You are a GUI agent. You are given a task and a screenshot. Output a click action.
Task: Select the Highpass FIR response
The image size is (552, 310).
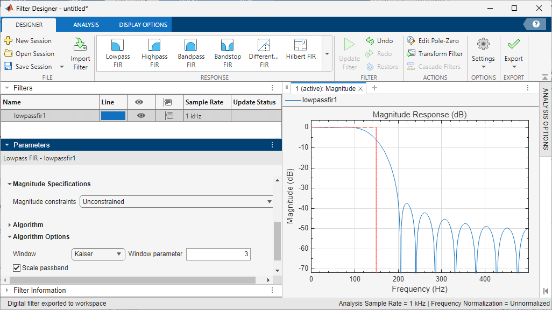154,53
